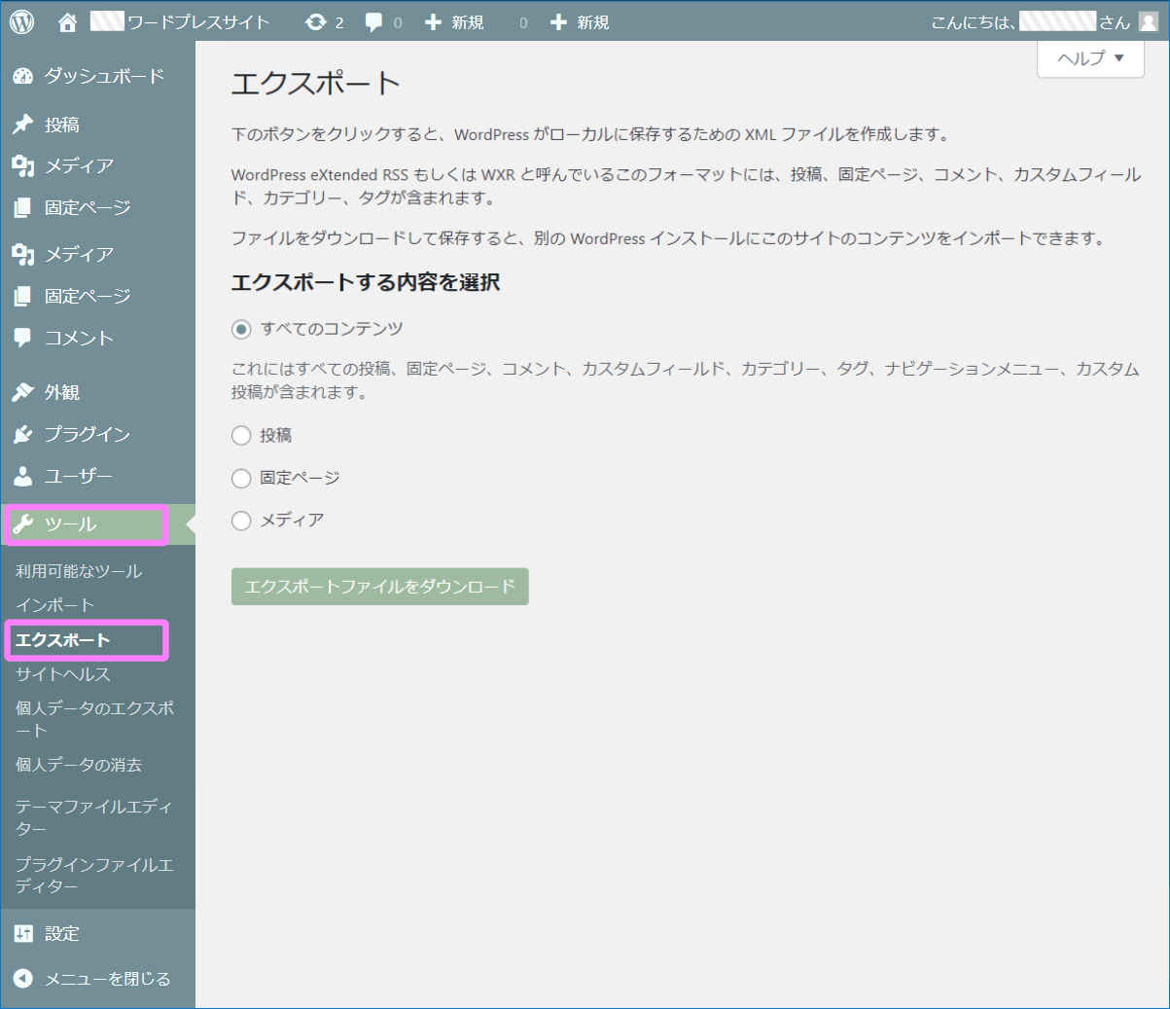Select 固定ページ as export content

(x=240, y=478)
